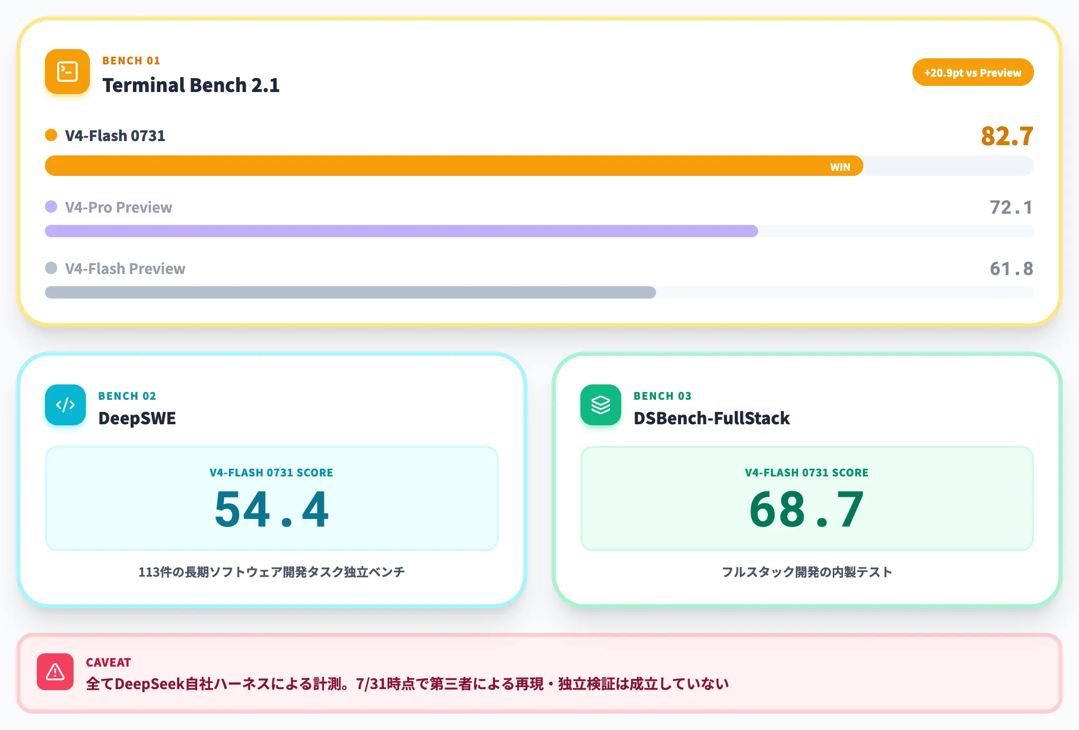1079x730 pixels.
Task: Click the Terminal Bench 2.1 heading
Action: pos(191,85)
